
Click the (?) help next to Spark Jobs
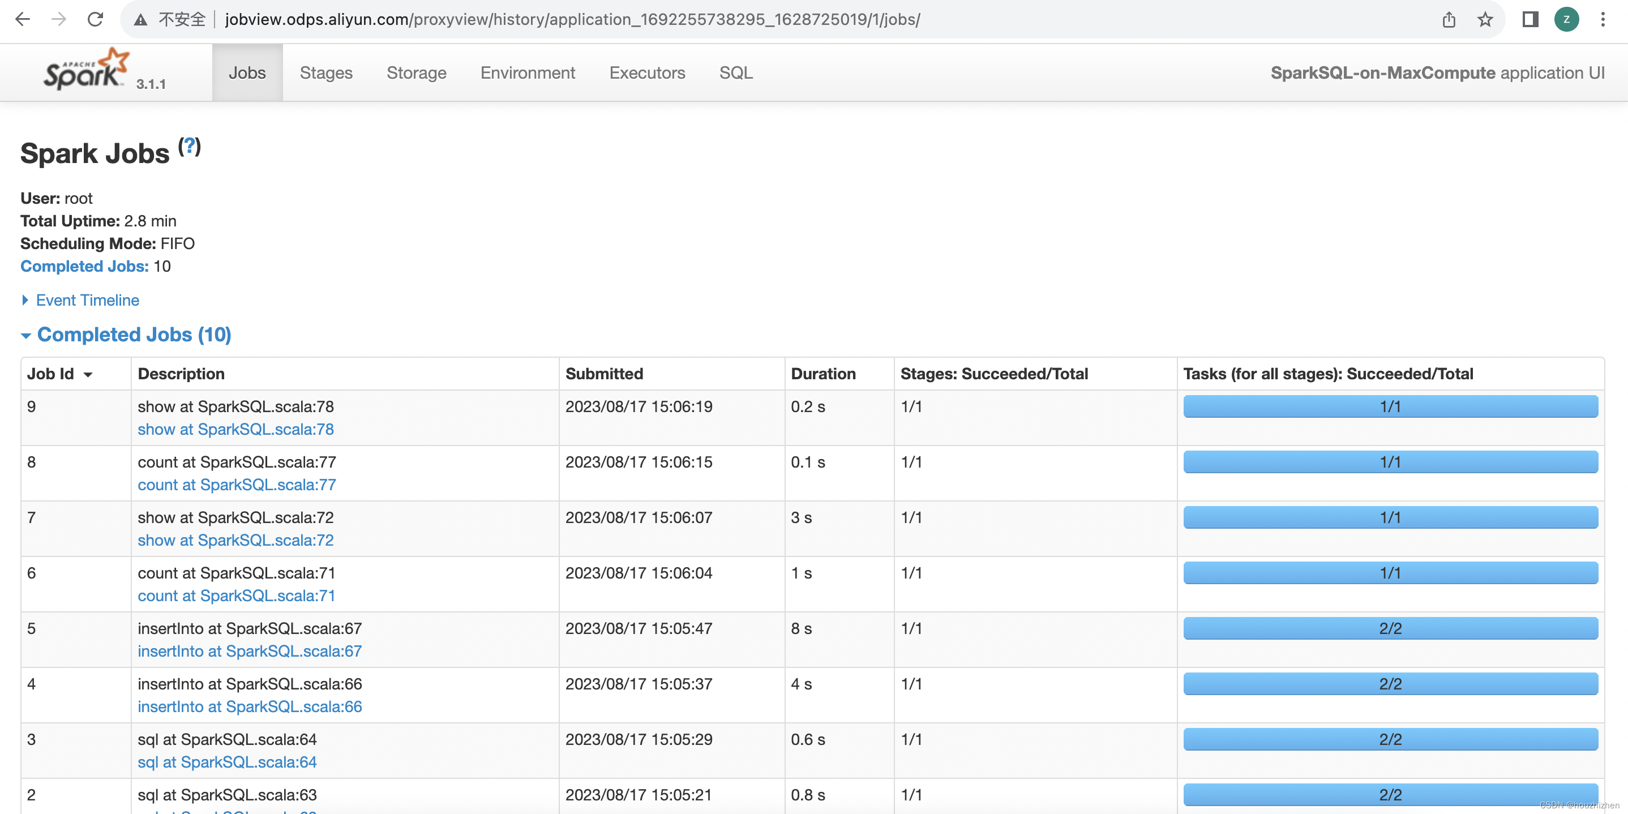(x=189, y=147)
